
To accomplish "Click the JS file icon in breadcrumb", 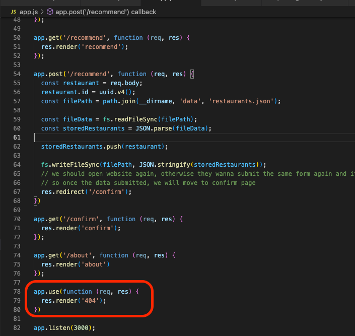I will tap(14, 12).
